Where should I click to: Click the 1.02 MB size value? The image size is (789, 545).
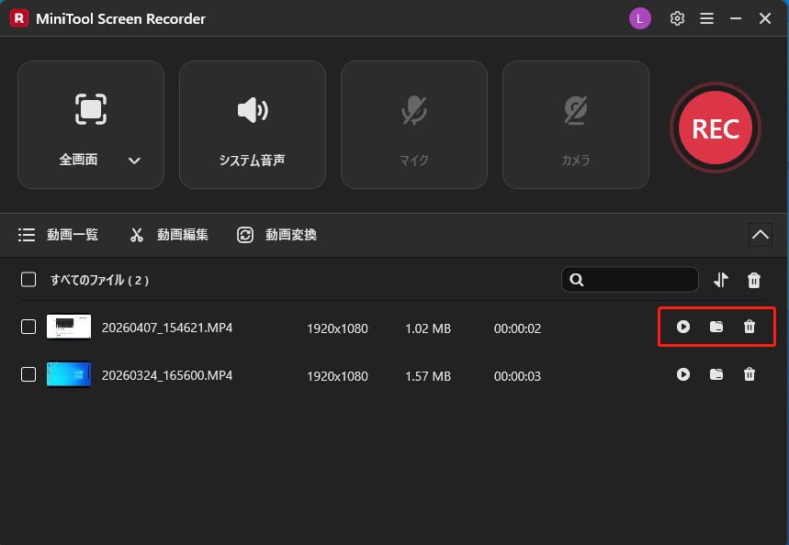tap(428, 328)
